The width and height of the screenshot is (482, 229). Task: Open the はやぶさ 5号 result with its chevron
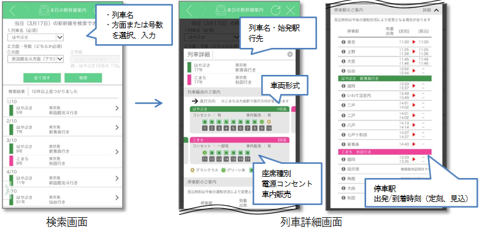click(x=117, y=108)
